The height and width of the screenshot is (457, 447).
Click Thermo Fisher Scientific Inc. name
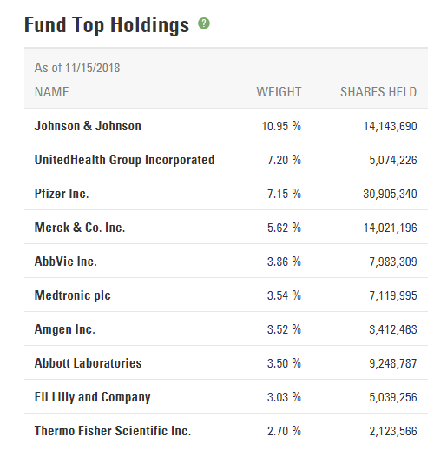[113, 431]
